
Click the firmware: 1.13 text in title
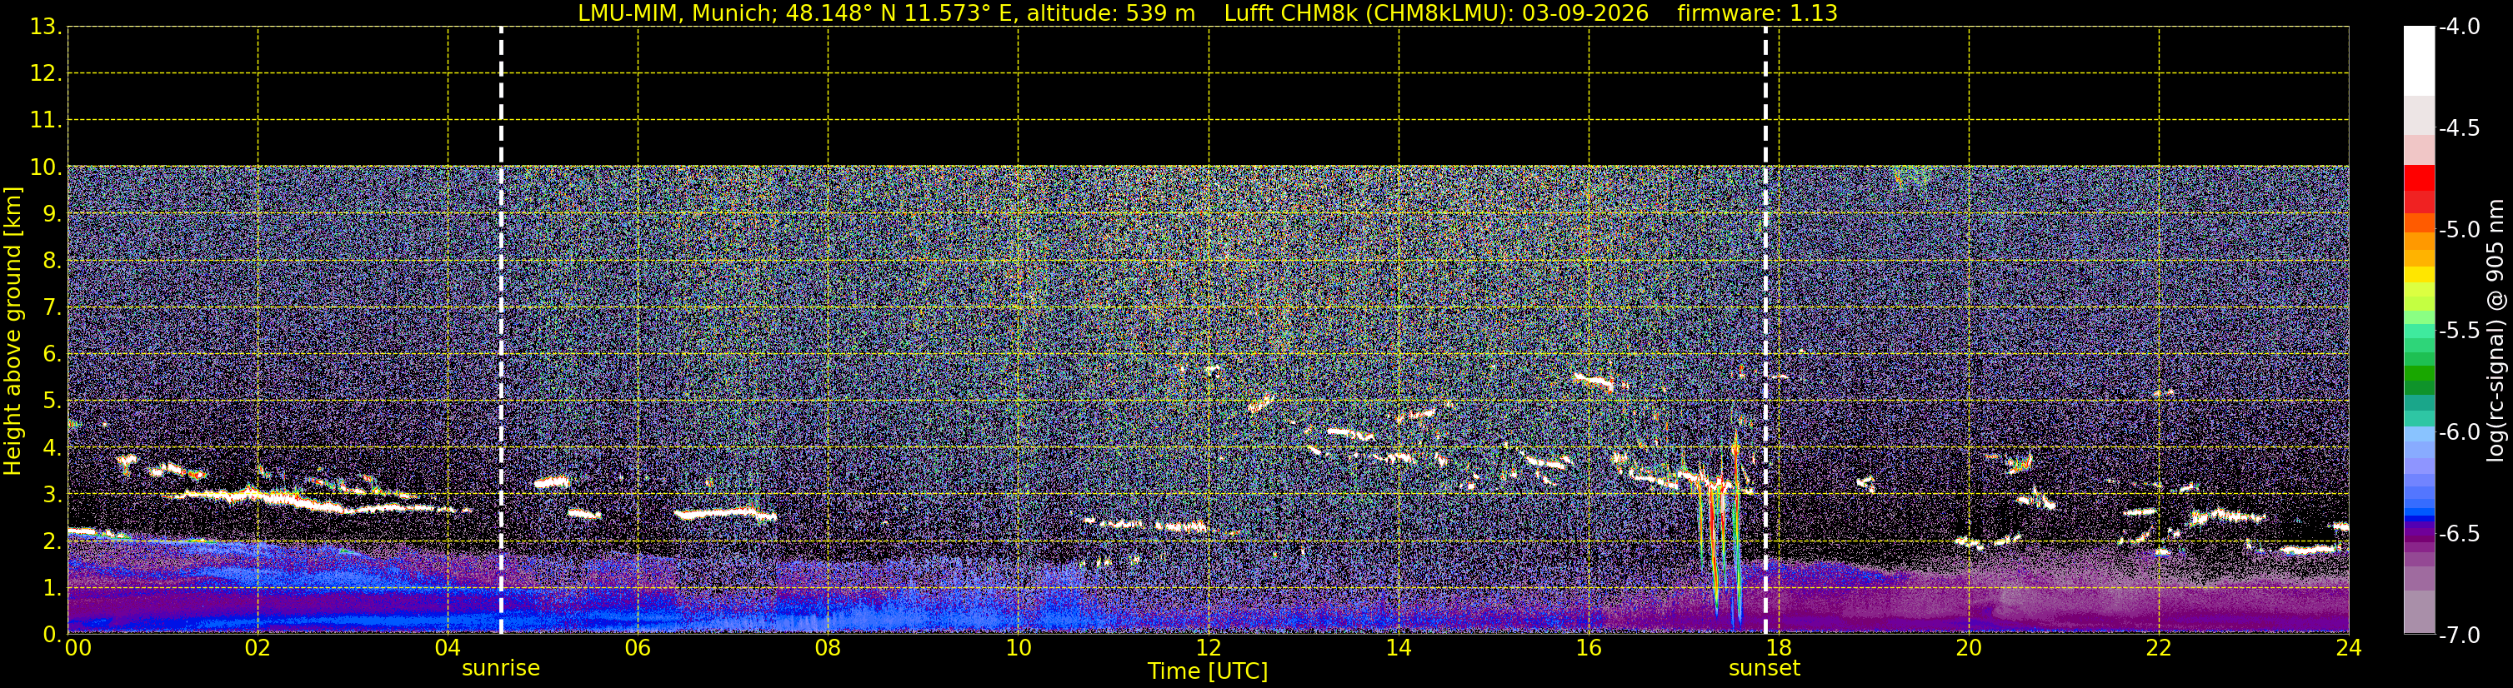1757,13
